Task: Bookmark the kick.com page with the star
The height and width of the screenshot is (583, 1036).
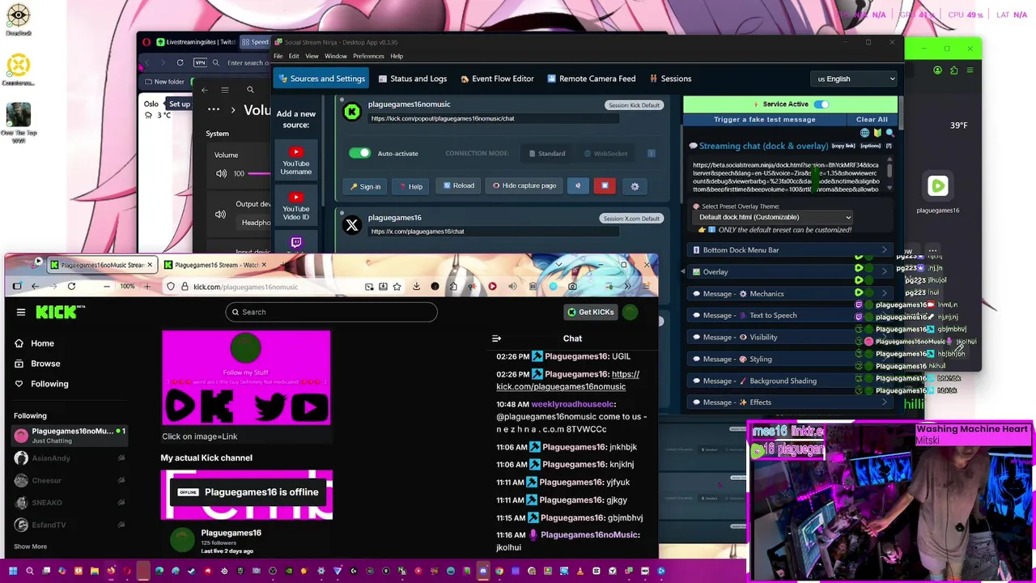Action: tap(397, 286)
